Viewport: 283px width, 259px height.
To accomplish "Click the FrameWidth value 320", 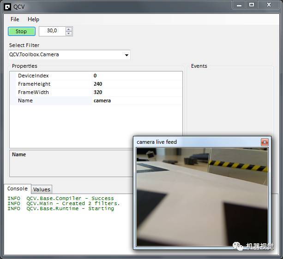I will 98,92.
